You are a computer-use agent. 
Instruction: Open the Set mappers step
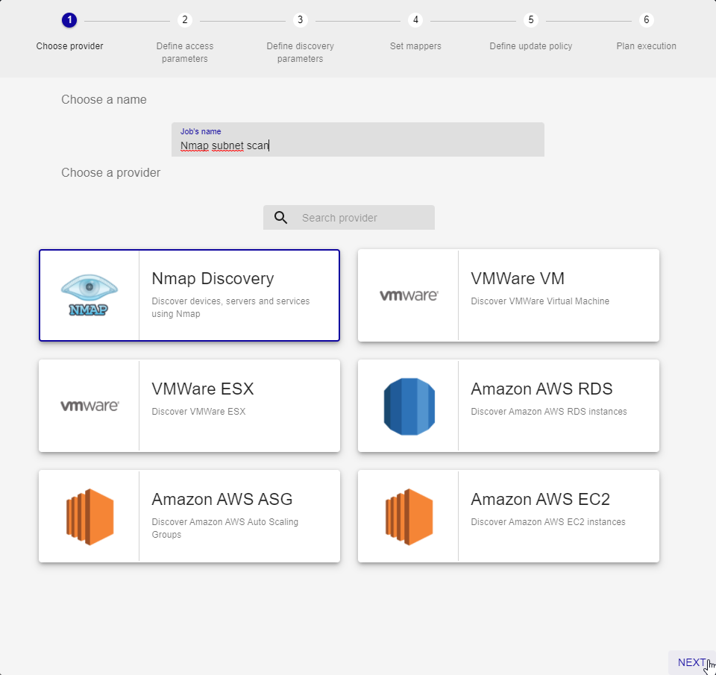pyautogui.click(x=415, y=46)
